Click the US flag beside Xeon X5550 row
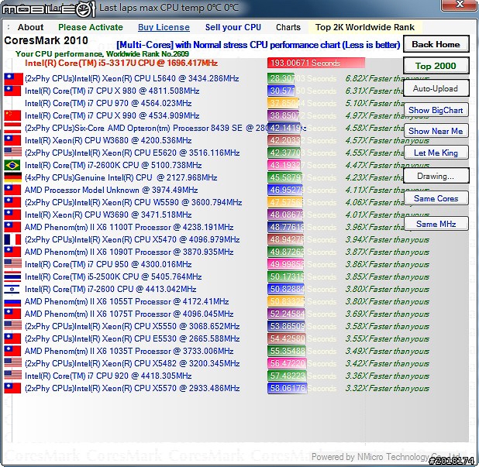Screen dimensions: 479x467 [12, 326]
